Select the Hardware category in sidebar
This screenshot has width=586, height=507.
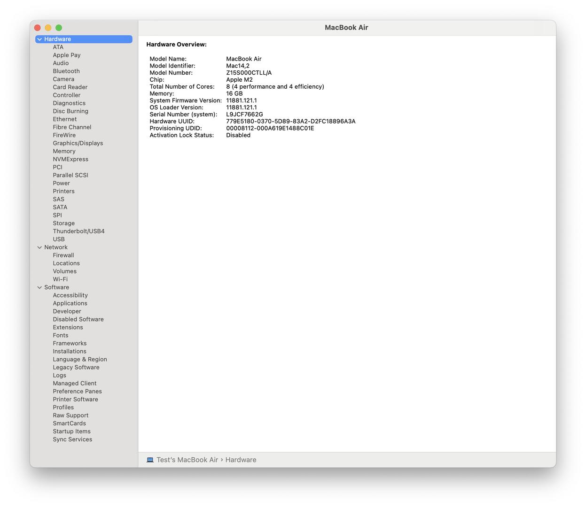pos(84,39)
